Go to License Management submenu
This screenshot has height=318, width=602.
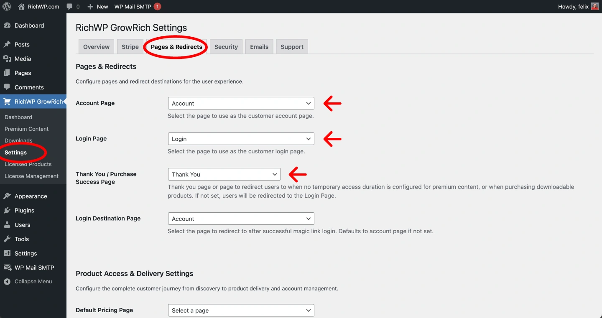31,176
